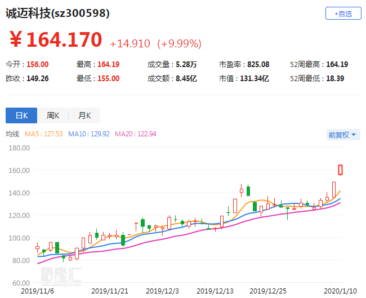The width and height of the screenshot is (366, 298).
Task: Click the MA10: 129.92 indicator label
Action: point(89,134)
